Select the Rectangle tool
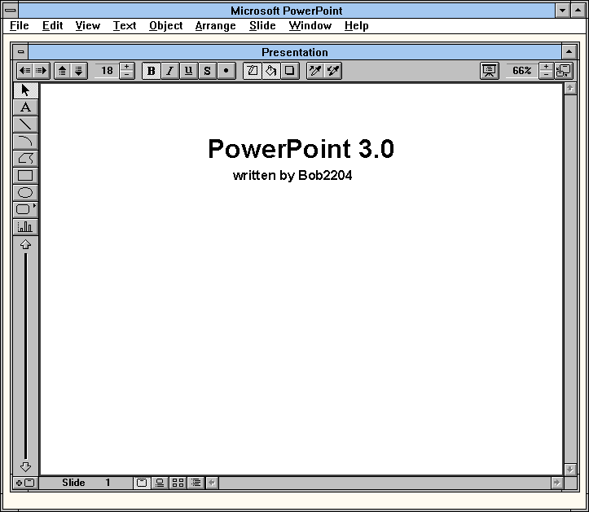Image resolution: width=589 pixels, height=512 pixels. 25,175
